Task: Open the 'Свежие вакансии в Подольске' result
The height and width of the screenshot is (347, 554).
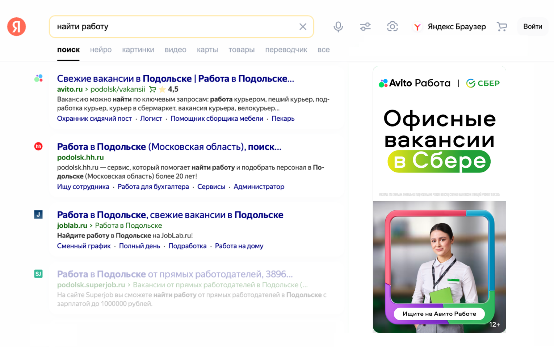Action: [175, 78]
